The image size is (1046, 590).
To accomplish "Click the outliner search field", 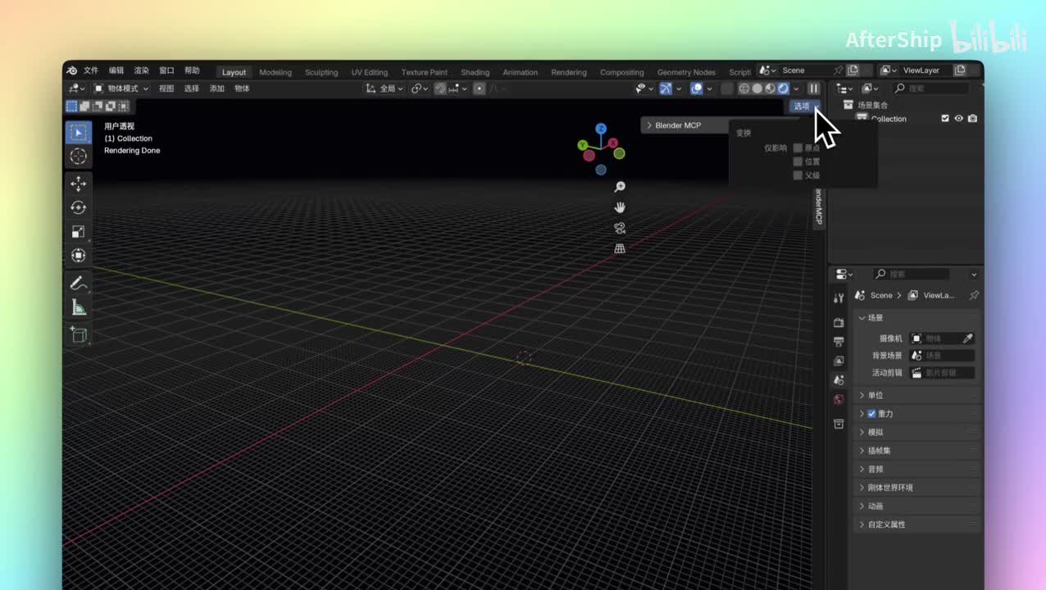I will (935, 88).
